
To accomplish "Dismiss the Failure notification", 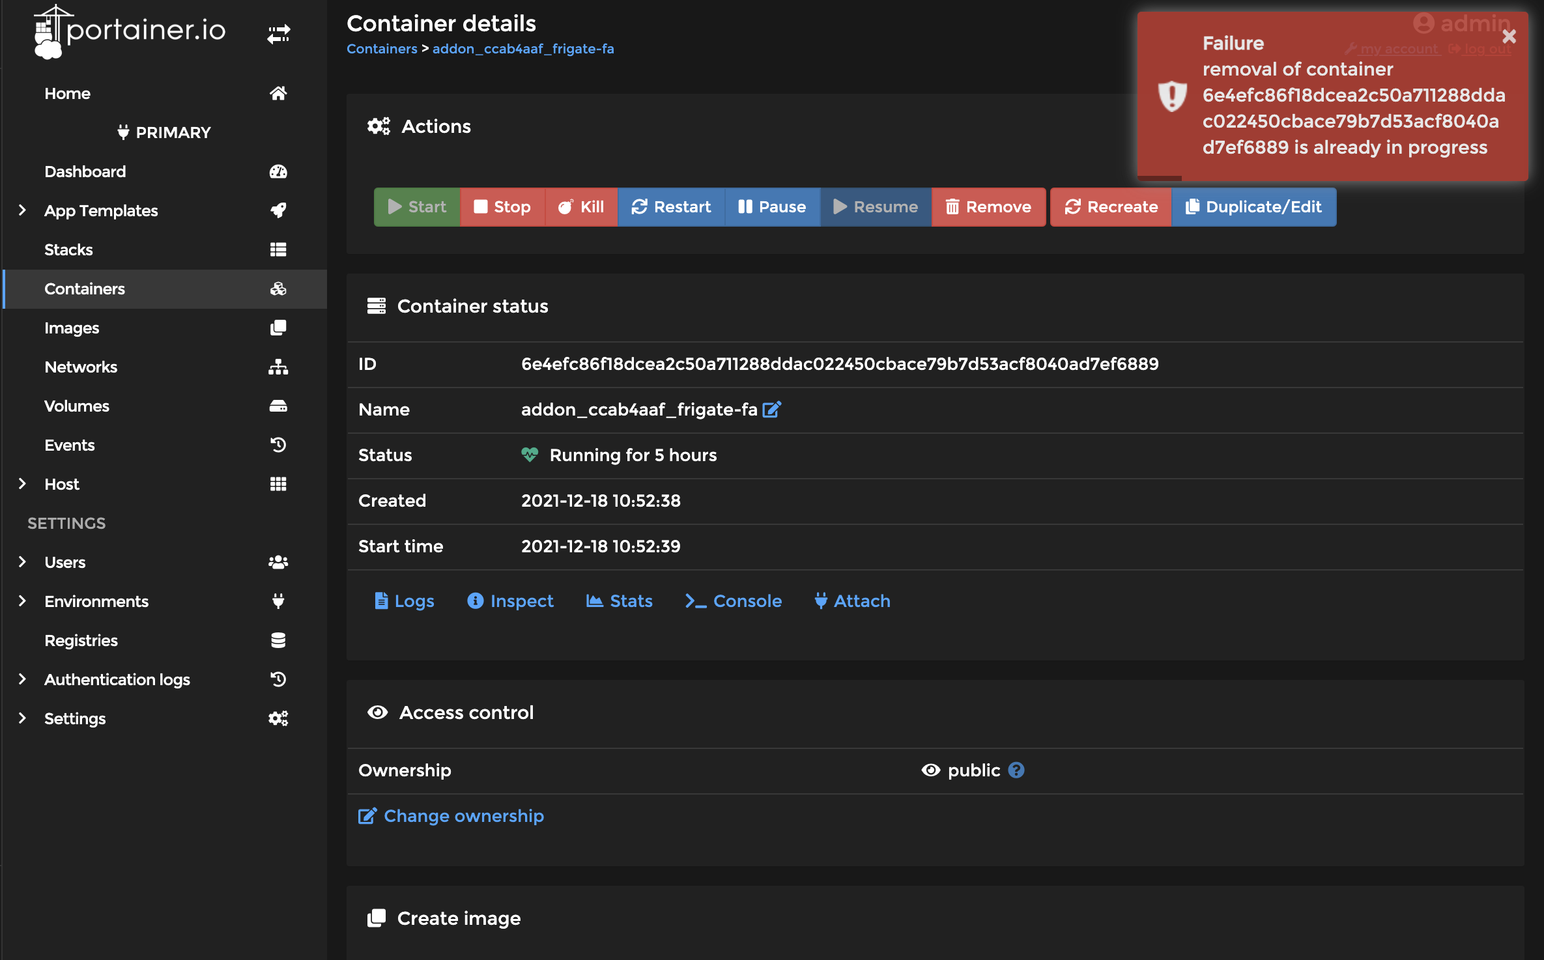I will click(1508, 36).
